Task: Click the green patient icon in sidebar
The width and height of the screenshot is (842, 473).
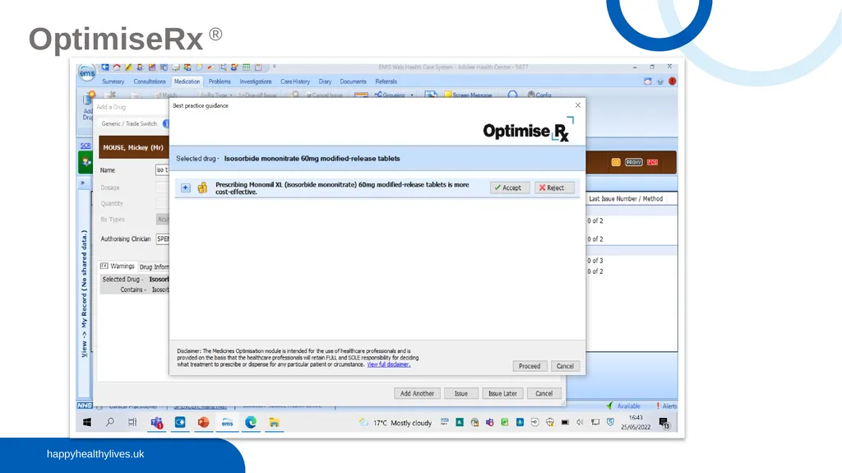Action: coord(86,162)
